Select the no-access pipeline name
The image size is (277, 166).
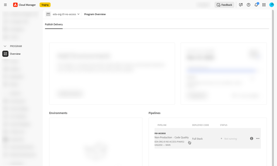(160, 133)
